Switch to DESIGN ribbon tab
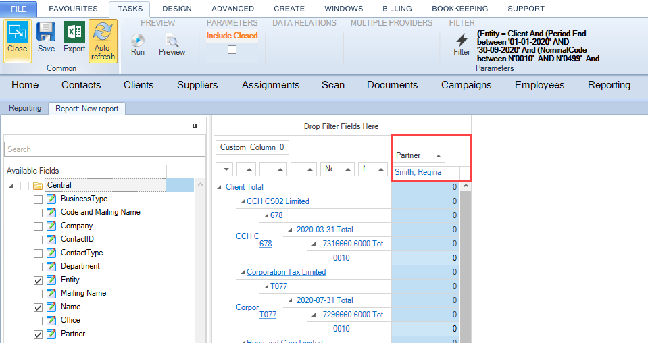The width and height of the screenshot is (648, 343). pyautogui.click(x=177, y=9)
